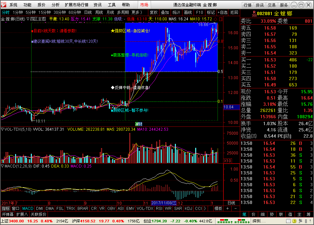Open the 分析 menu
The width and height of the screenshot is (314, 225).
coord(55,5)
